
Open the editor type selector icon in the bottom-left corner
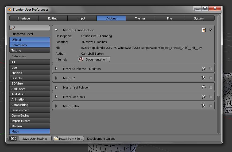pyautogui.click(x=13, y=138)
